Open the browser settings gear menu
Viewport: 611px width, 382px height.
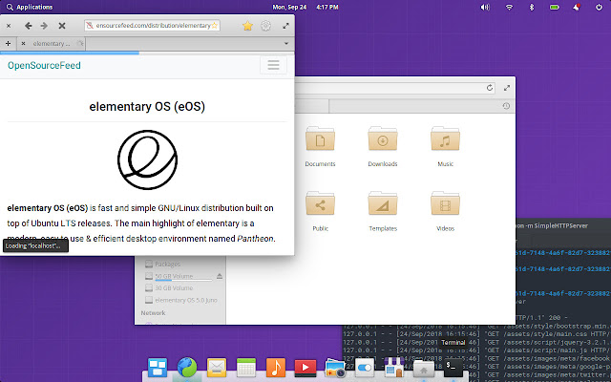pyautogui.click(x=265, y=26)
